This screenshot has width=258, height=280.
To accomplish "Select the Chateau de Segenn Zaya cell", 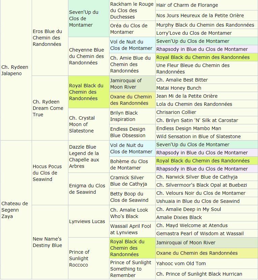I will [16, 210].
